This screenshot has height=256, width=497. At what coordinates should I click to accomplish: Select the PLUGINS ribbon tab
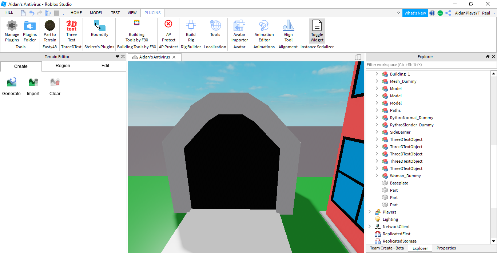pos(152,13)
